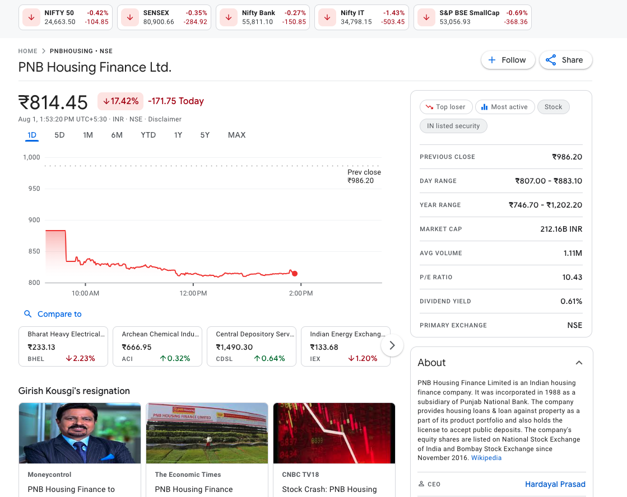Compare with Central Depository Services (CDSL)

click(252, 346)
